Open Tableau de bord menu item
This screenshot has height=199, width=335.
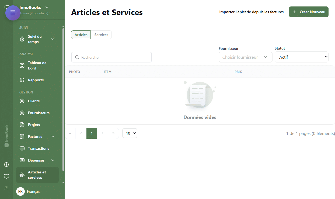coord(37,65)
